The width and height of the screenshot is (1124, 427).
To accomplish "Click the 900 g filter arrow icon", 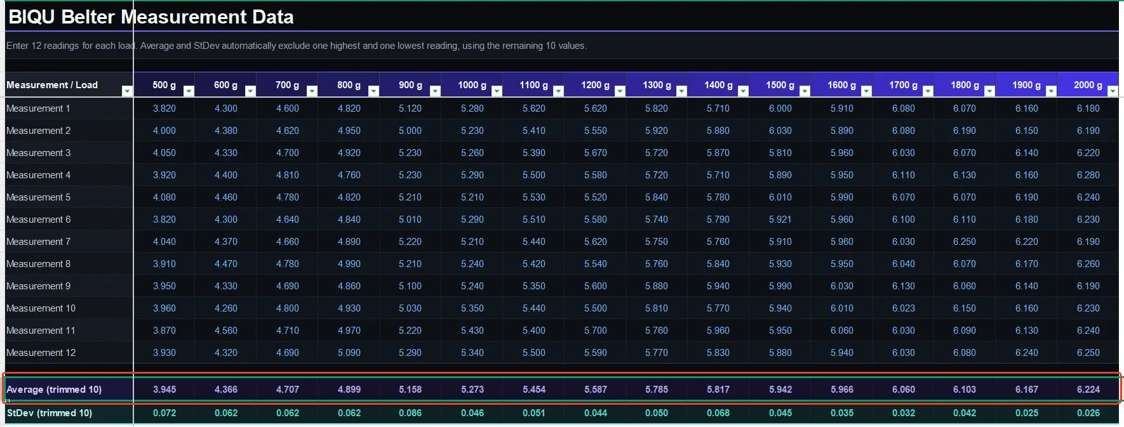I will point(435,91).
